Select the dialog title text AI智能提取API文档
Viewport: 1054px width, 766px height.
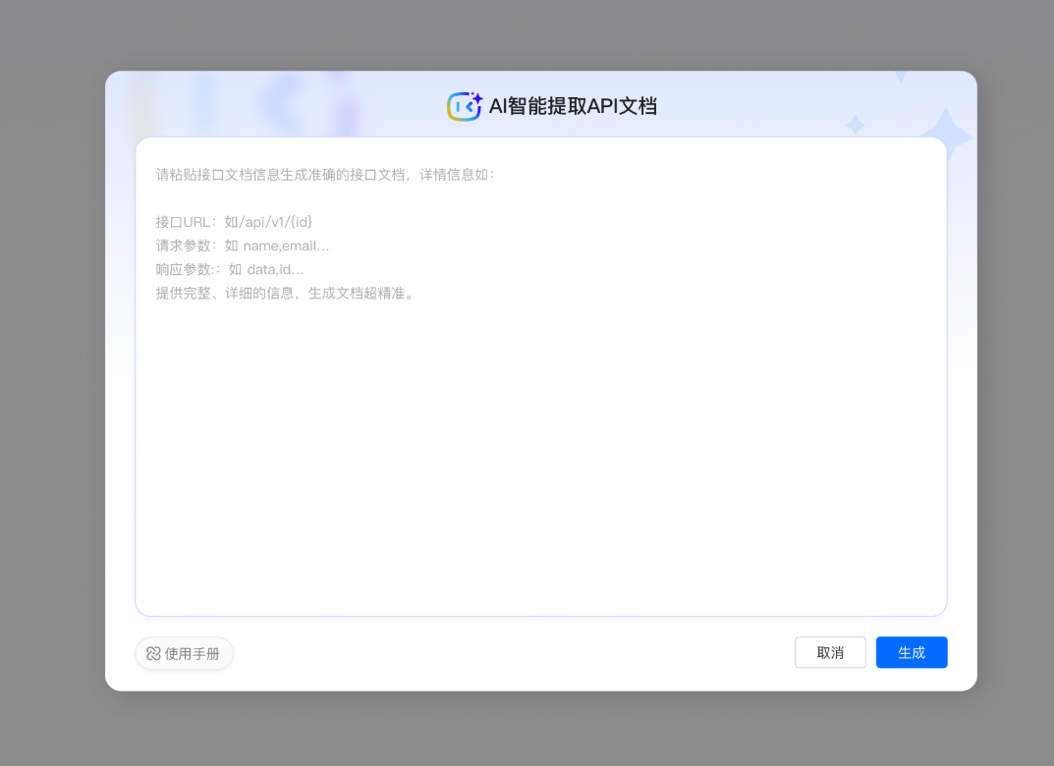coord(574,105)
